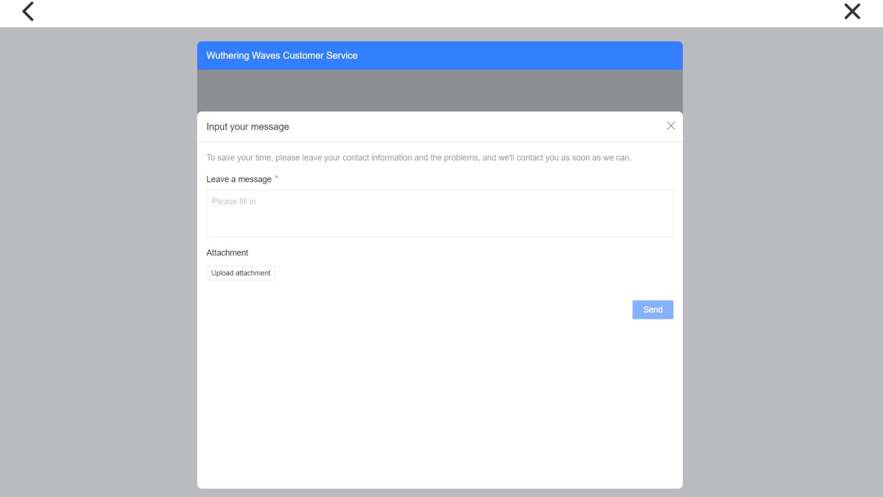Screen dimensions: 883x497
Task: Click the dark gray chat area below header
Action: pos(439,90)
